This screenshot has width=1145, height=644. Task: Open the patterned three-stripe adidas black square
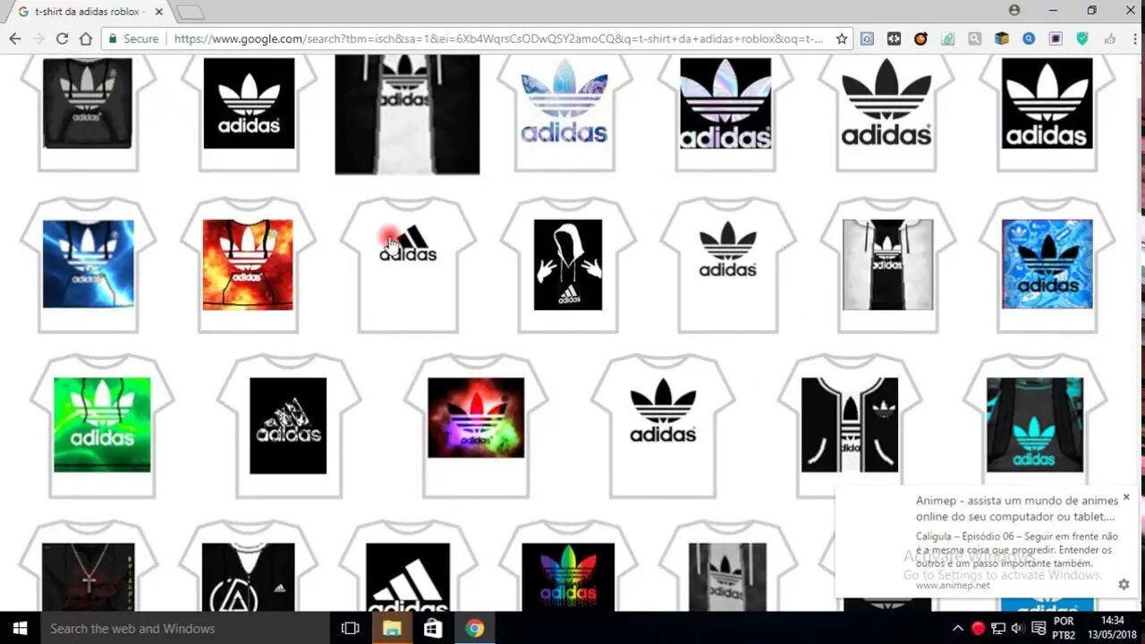tap(288, 425)
